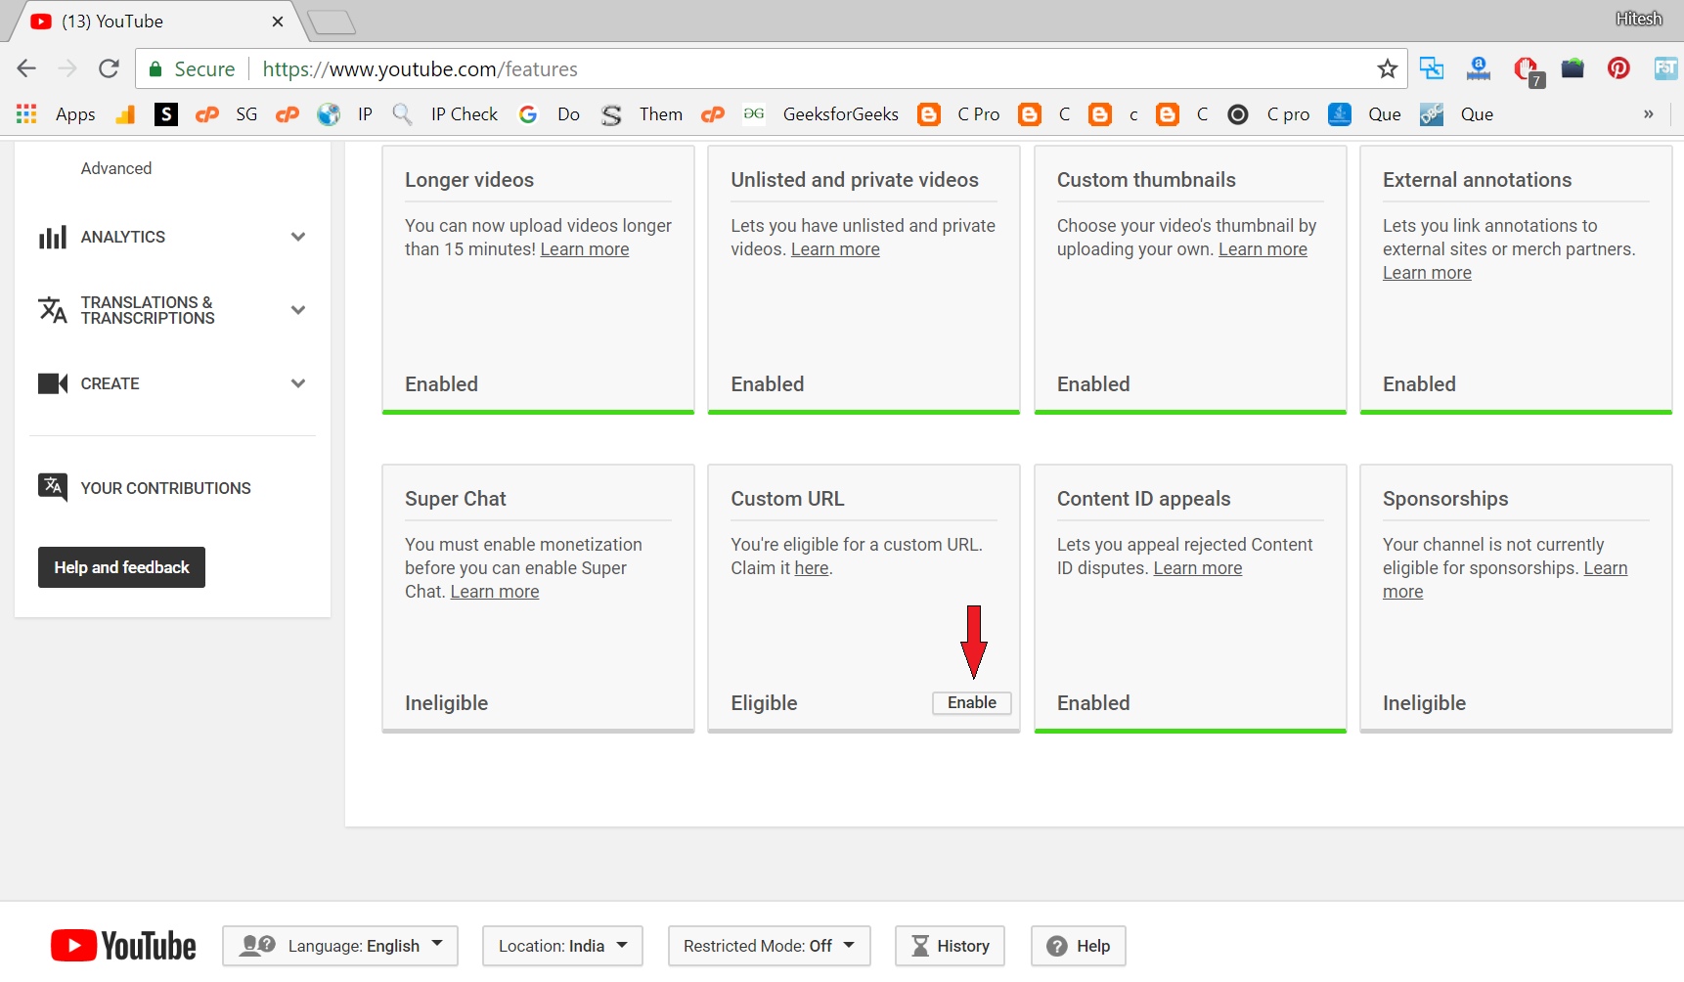Viewport: 1684px width, 982px height.
Task: Expand Translations & Transcriptions section
Action: click(298, 310)
